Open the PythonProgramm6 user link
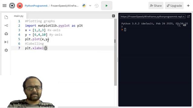The image size is (193, 108). [36, 6]
